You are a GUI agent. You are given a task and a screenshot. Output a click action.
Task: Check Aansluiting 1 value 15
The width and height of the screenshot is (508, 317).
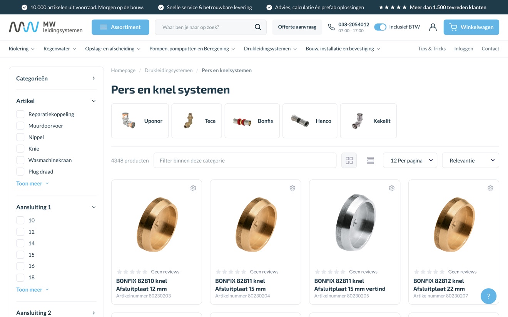coord(20,255)
